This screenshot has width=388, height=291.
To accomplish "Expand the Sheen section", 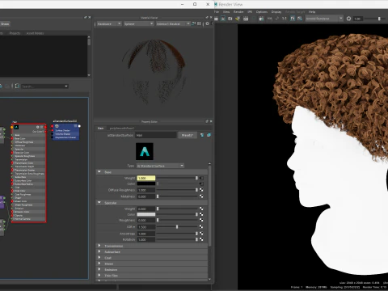I will 99,264.
